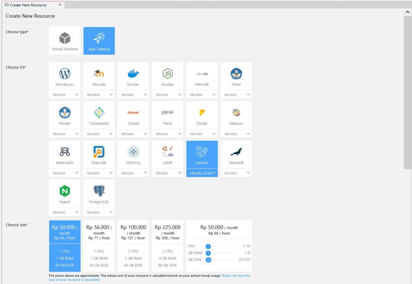
Task: Open the WordPress Version dropdown
Action: [64, 94]
